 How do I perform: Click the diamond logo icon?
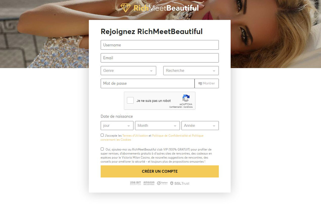coord(126,8)
